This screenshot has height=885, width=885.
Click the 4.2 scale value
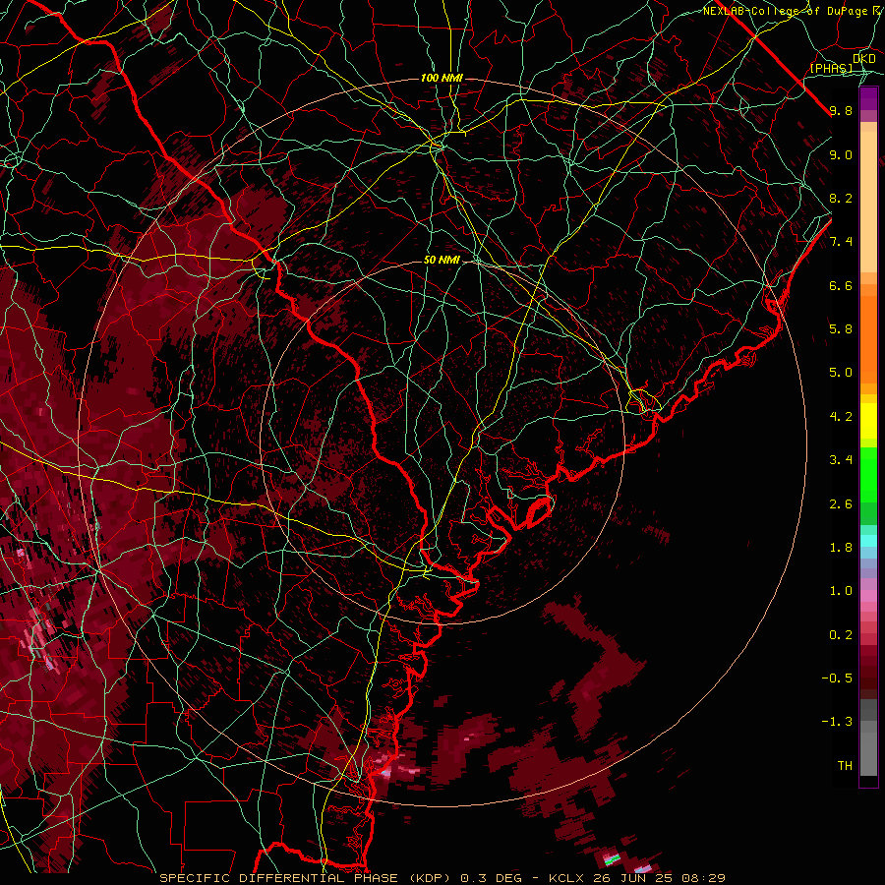(x=841, y=417)
